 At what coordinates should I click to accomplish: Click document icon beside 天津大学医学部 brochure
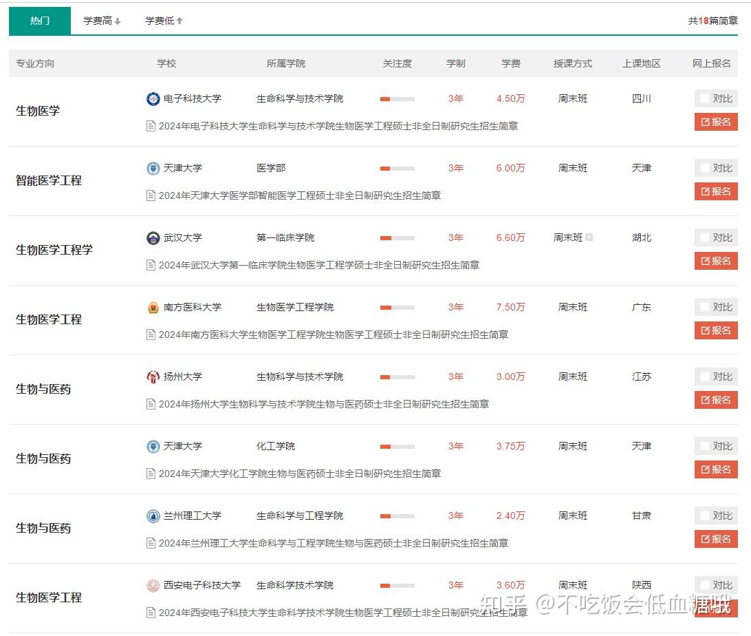[x=151, y=196]
